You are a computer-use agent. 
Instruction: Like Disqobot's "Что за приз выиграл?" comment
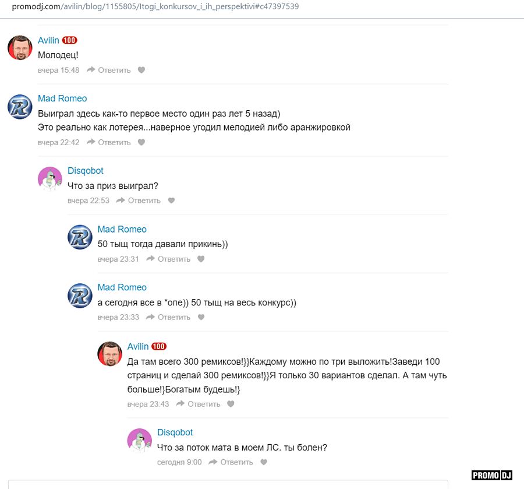(171, 200)
